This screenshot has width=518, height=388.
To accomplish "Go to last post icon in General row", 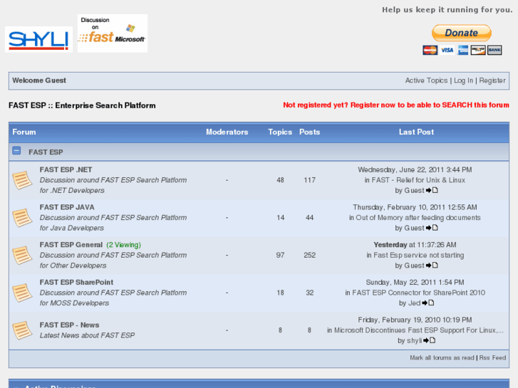I will coord(432,266).
